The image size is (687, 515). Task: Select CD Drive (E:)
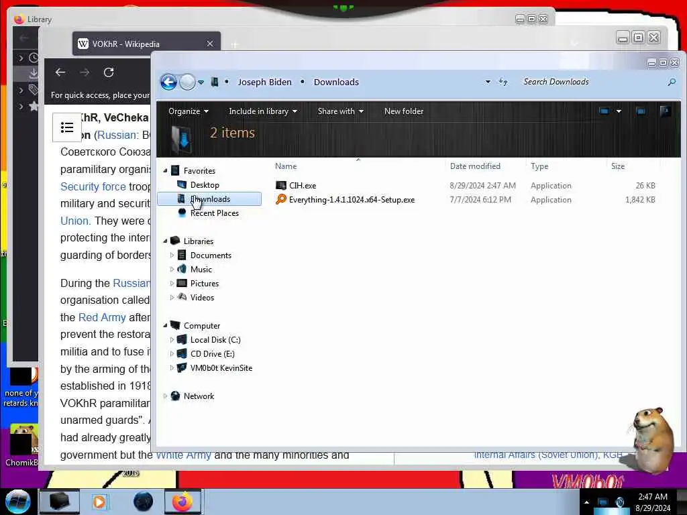[x=212, y=353]
